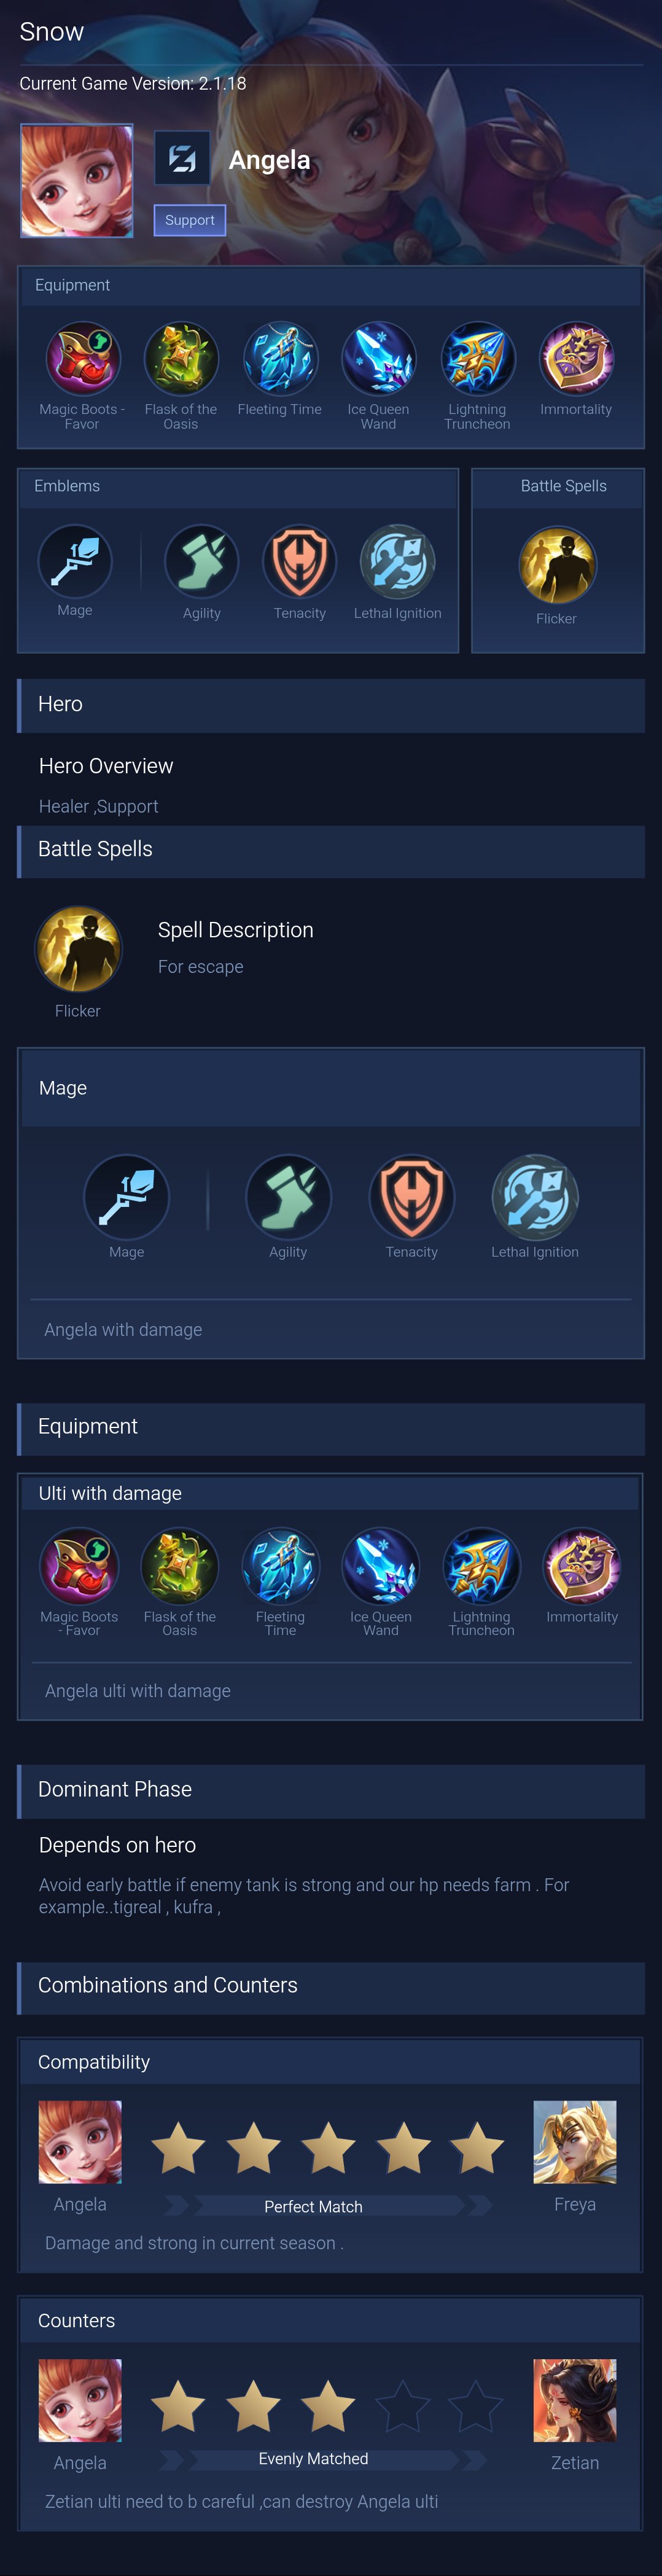Click the Lethal Ignition talent in top Emblems panel
The width and height of the screenshot is (662, 2576).
click(x=398, y=562)
